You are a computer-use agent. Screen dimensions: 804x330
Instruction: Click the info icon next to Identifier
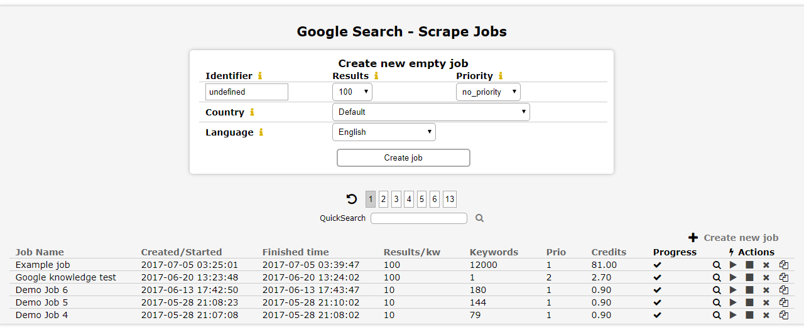click(260, 76)
